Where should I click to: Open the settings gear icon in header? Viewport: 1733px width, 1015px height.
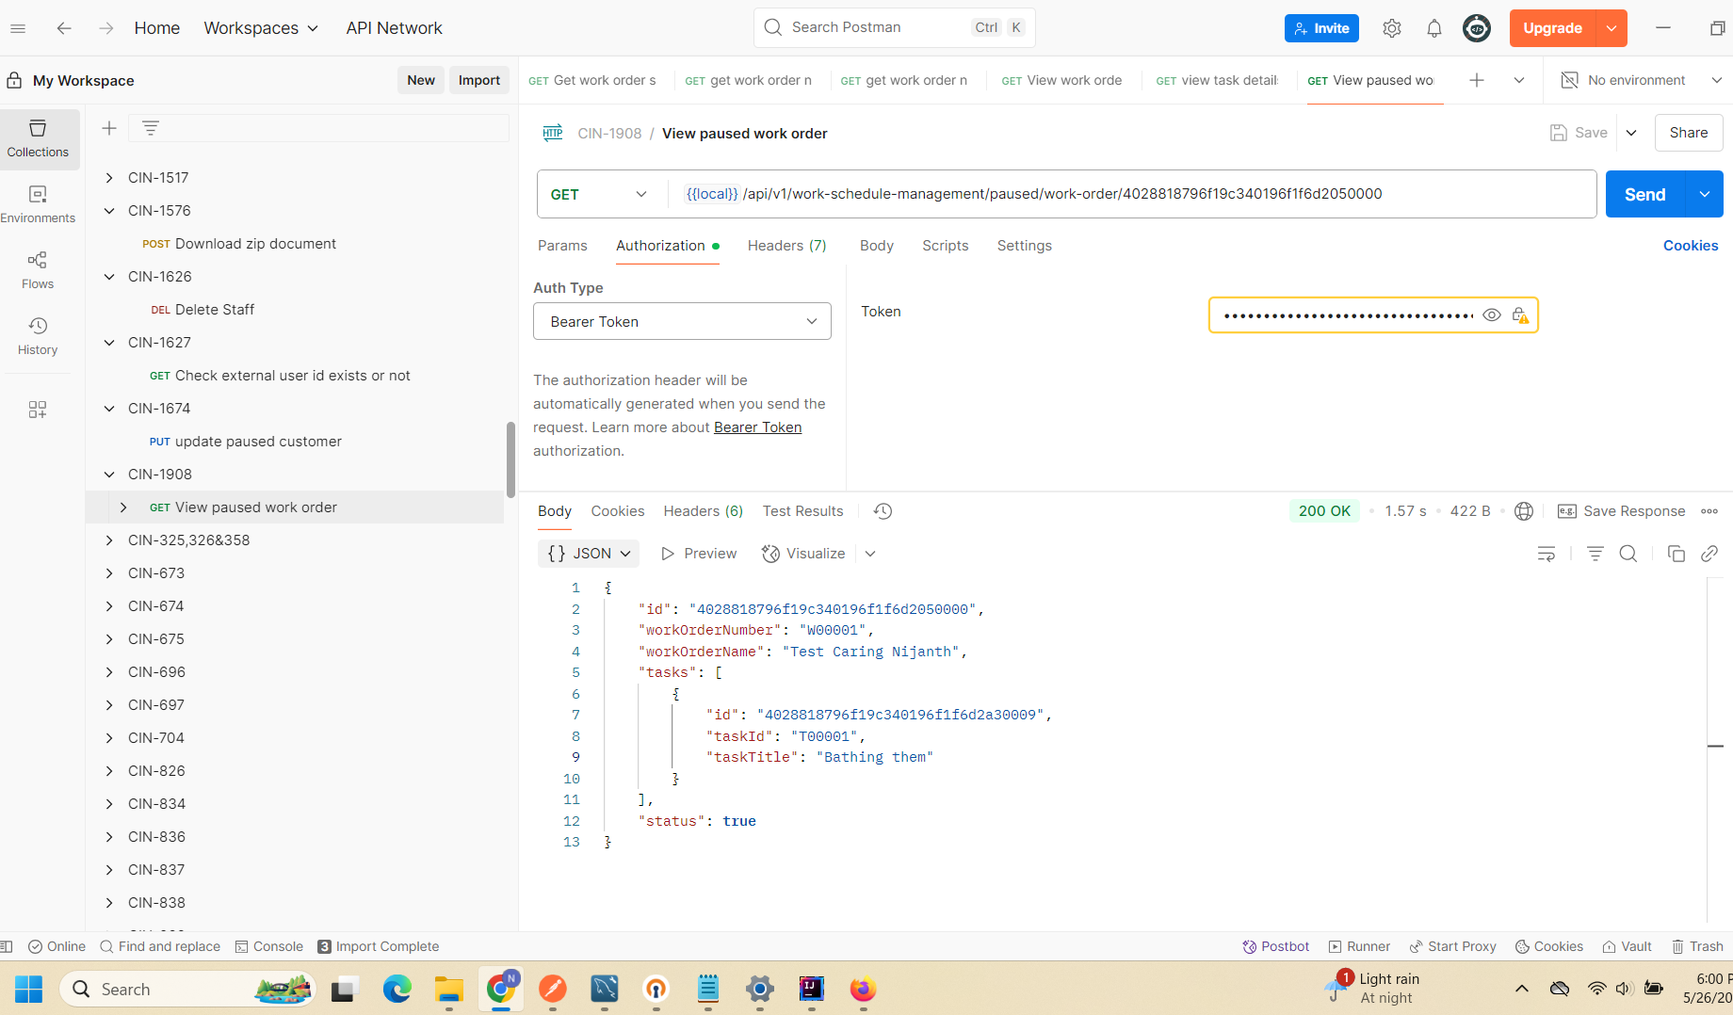click(1392, 28)
